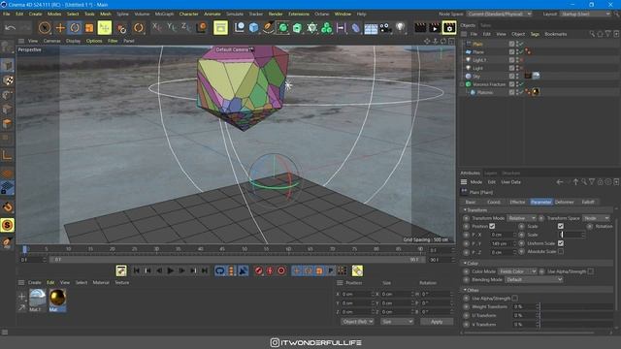Enable Snap with the S icon
This screenshot has height=349, width=621.
7,225
